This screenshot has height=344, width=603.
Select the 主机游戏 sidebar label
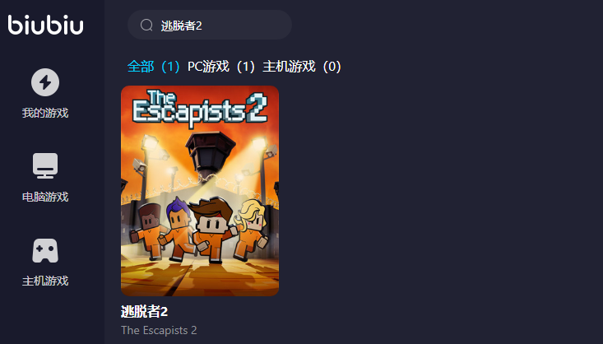point(45,281)
